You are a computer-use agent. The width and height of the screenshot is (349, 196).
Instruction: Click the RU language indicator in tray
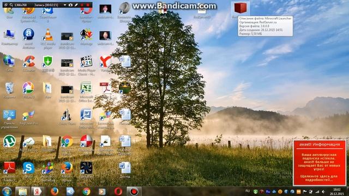pyautogui.click(x=248, y=191)
